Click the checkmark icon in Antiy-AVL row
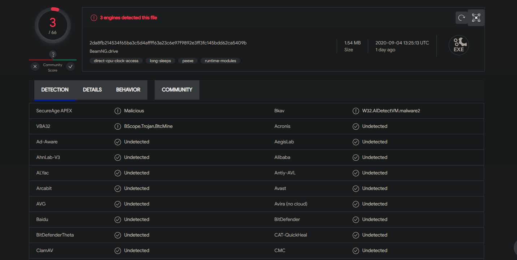Image resolution: width=517 pixels, height=260 pixels. tap(356, 173)
